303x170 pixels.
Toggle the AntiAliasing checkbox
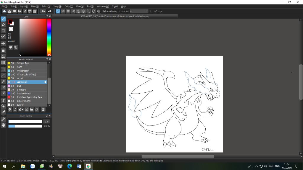pos(104,12)
